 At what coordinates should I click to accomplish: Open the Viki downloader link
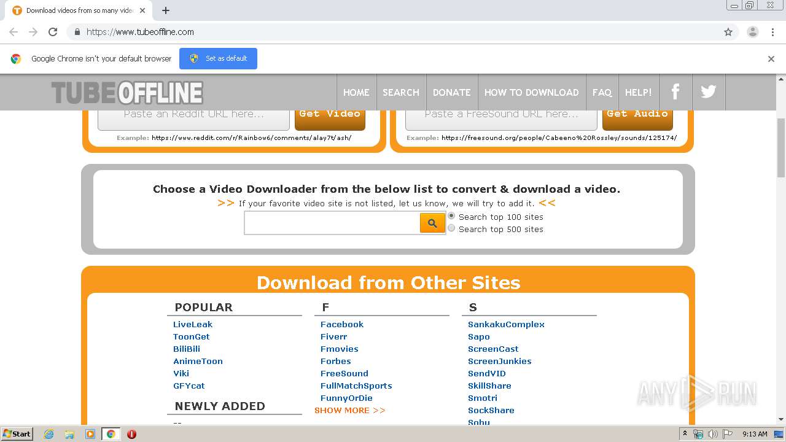click(x=181, y=373)
